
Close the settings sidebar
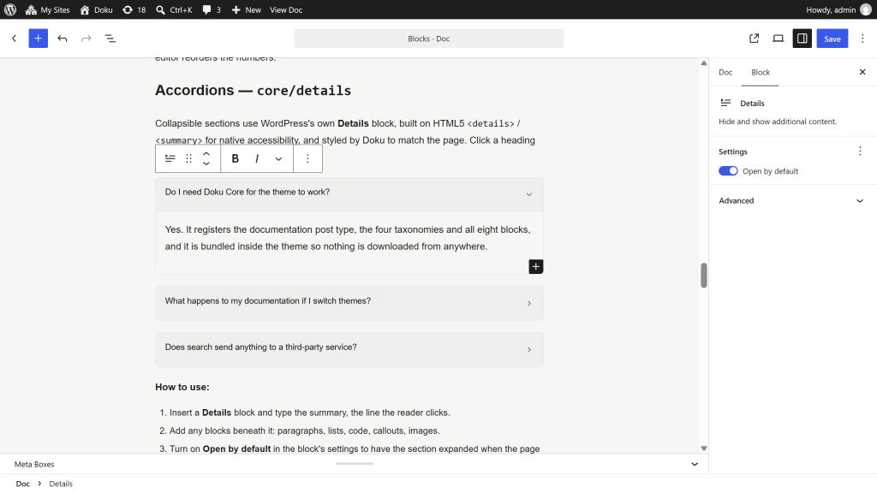point(862,72)
